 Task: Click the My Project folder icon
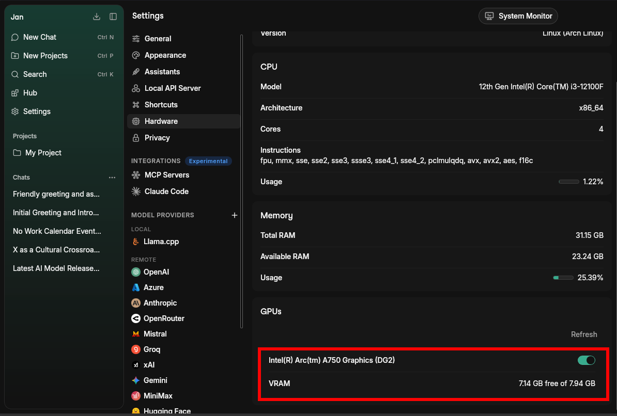point(17,153)
